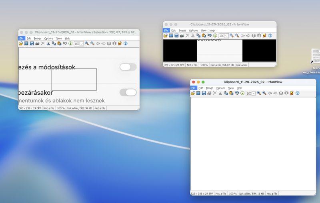The width and height of the screenshot is (320, 203).
Task: Zoom in icon in front Clipboard_02 window
Action: click(259, 93)
